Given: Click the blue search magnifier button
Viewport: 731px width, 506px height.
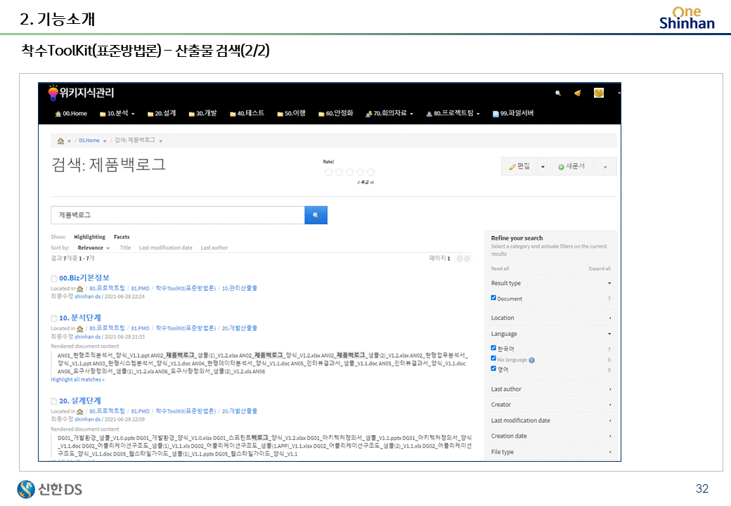Looking at the screenshot, I should coord(316,215).
